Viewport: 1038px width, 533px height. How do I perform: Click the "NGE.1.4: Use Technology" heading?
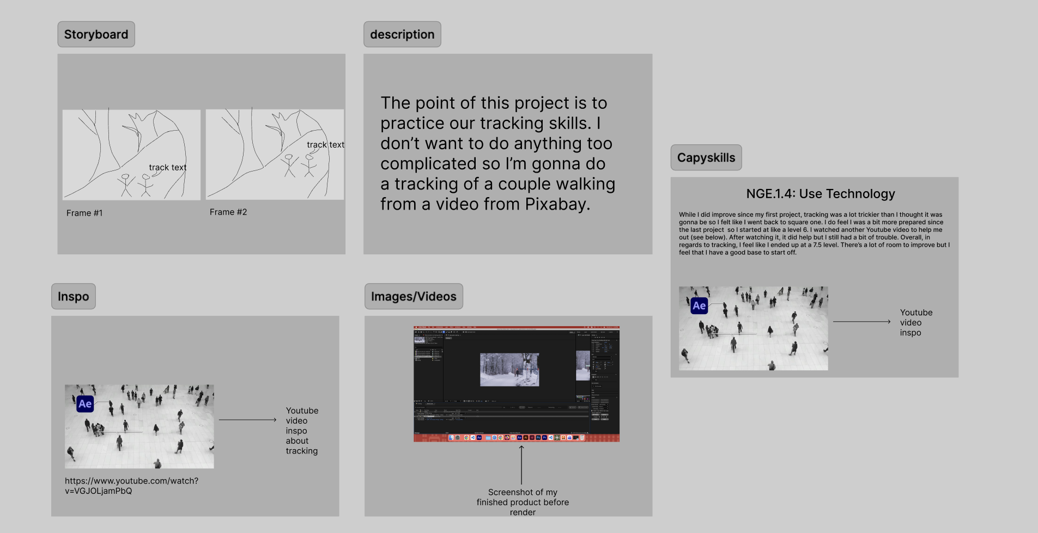(x=821, y=194)
